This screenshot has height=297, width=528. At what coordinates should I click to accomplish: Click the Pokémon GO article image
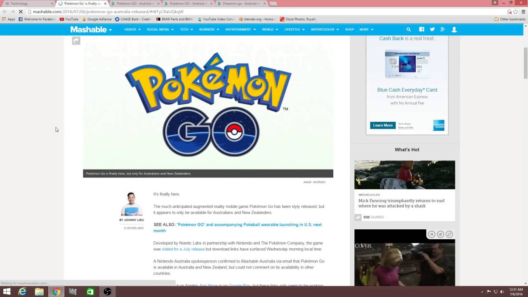tap(208, 103)
